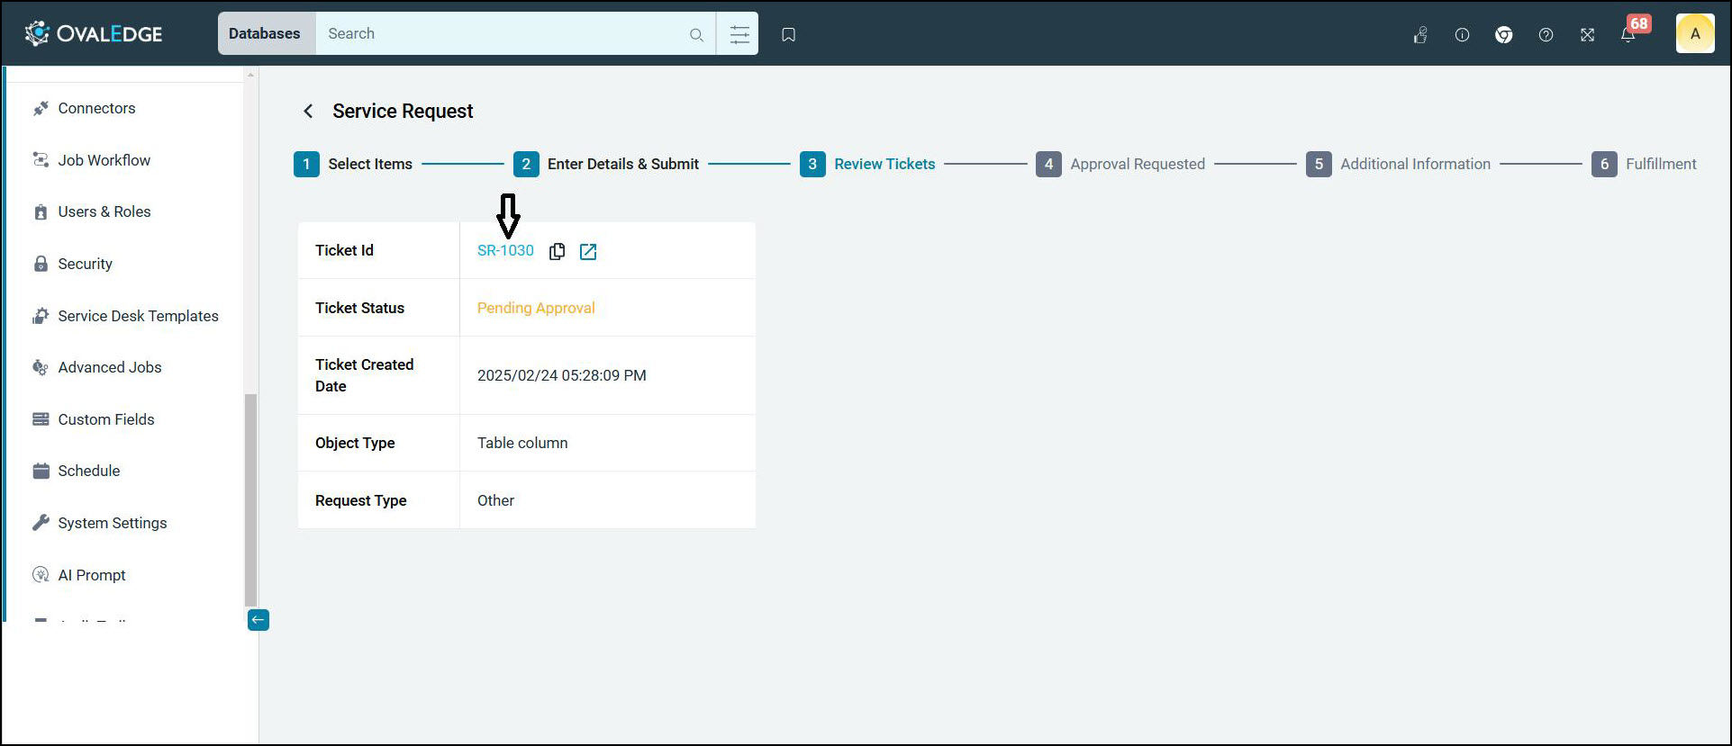Open the SR-1030 ticket link
1732x746 pixels.
505,251
